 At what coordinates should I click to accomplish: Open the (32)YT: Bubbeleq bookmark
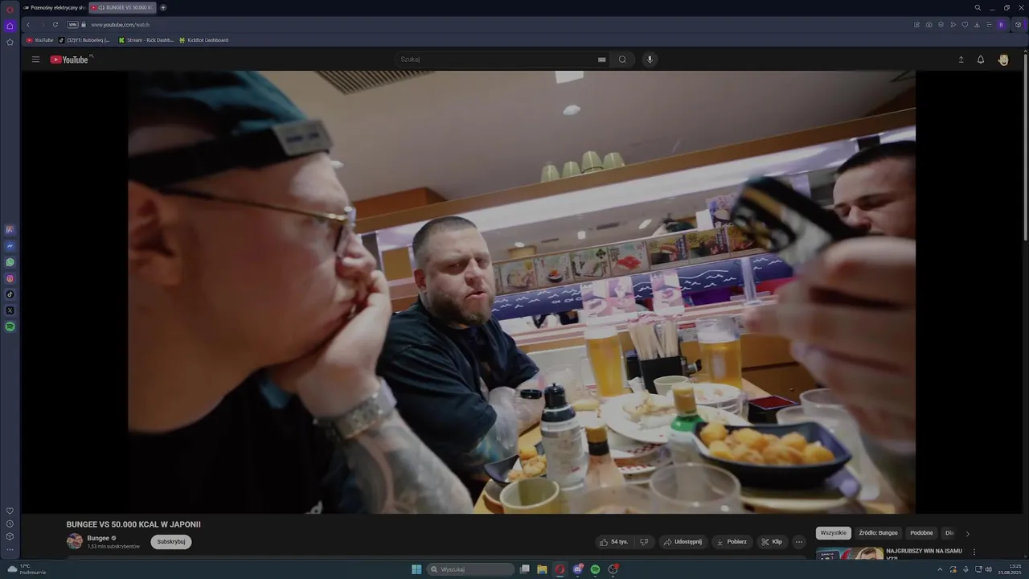coord(84,40)
